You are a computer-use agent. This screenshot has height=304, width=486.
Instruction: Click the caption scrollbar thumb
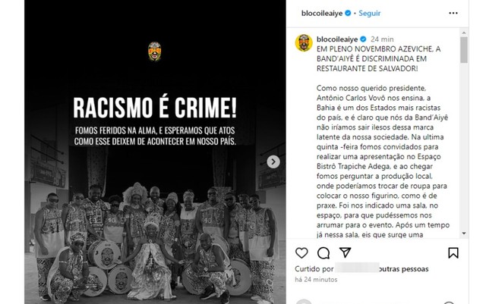[x=464, y=50]
